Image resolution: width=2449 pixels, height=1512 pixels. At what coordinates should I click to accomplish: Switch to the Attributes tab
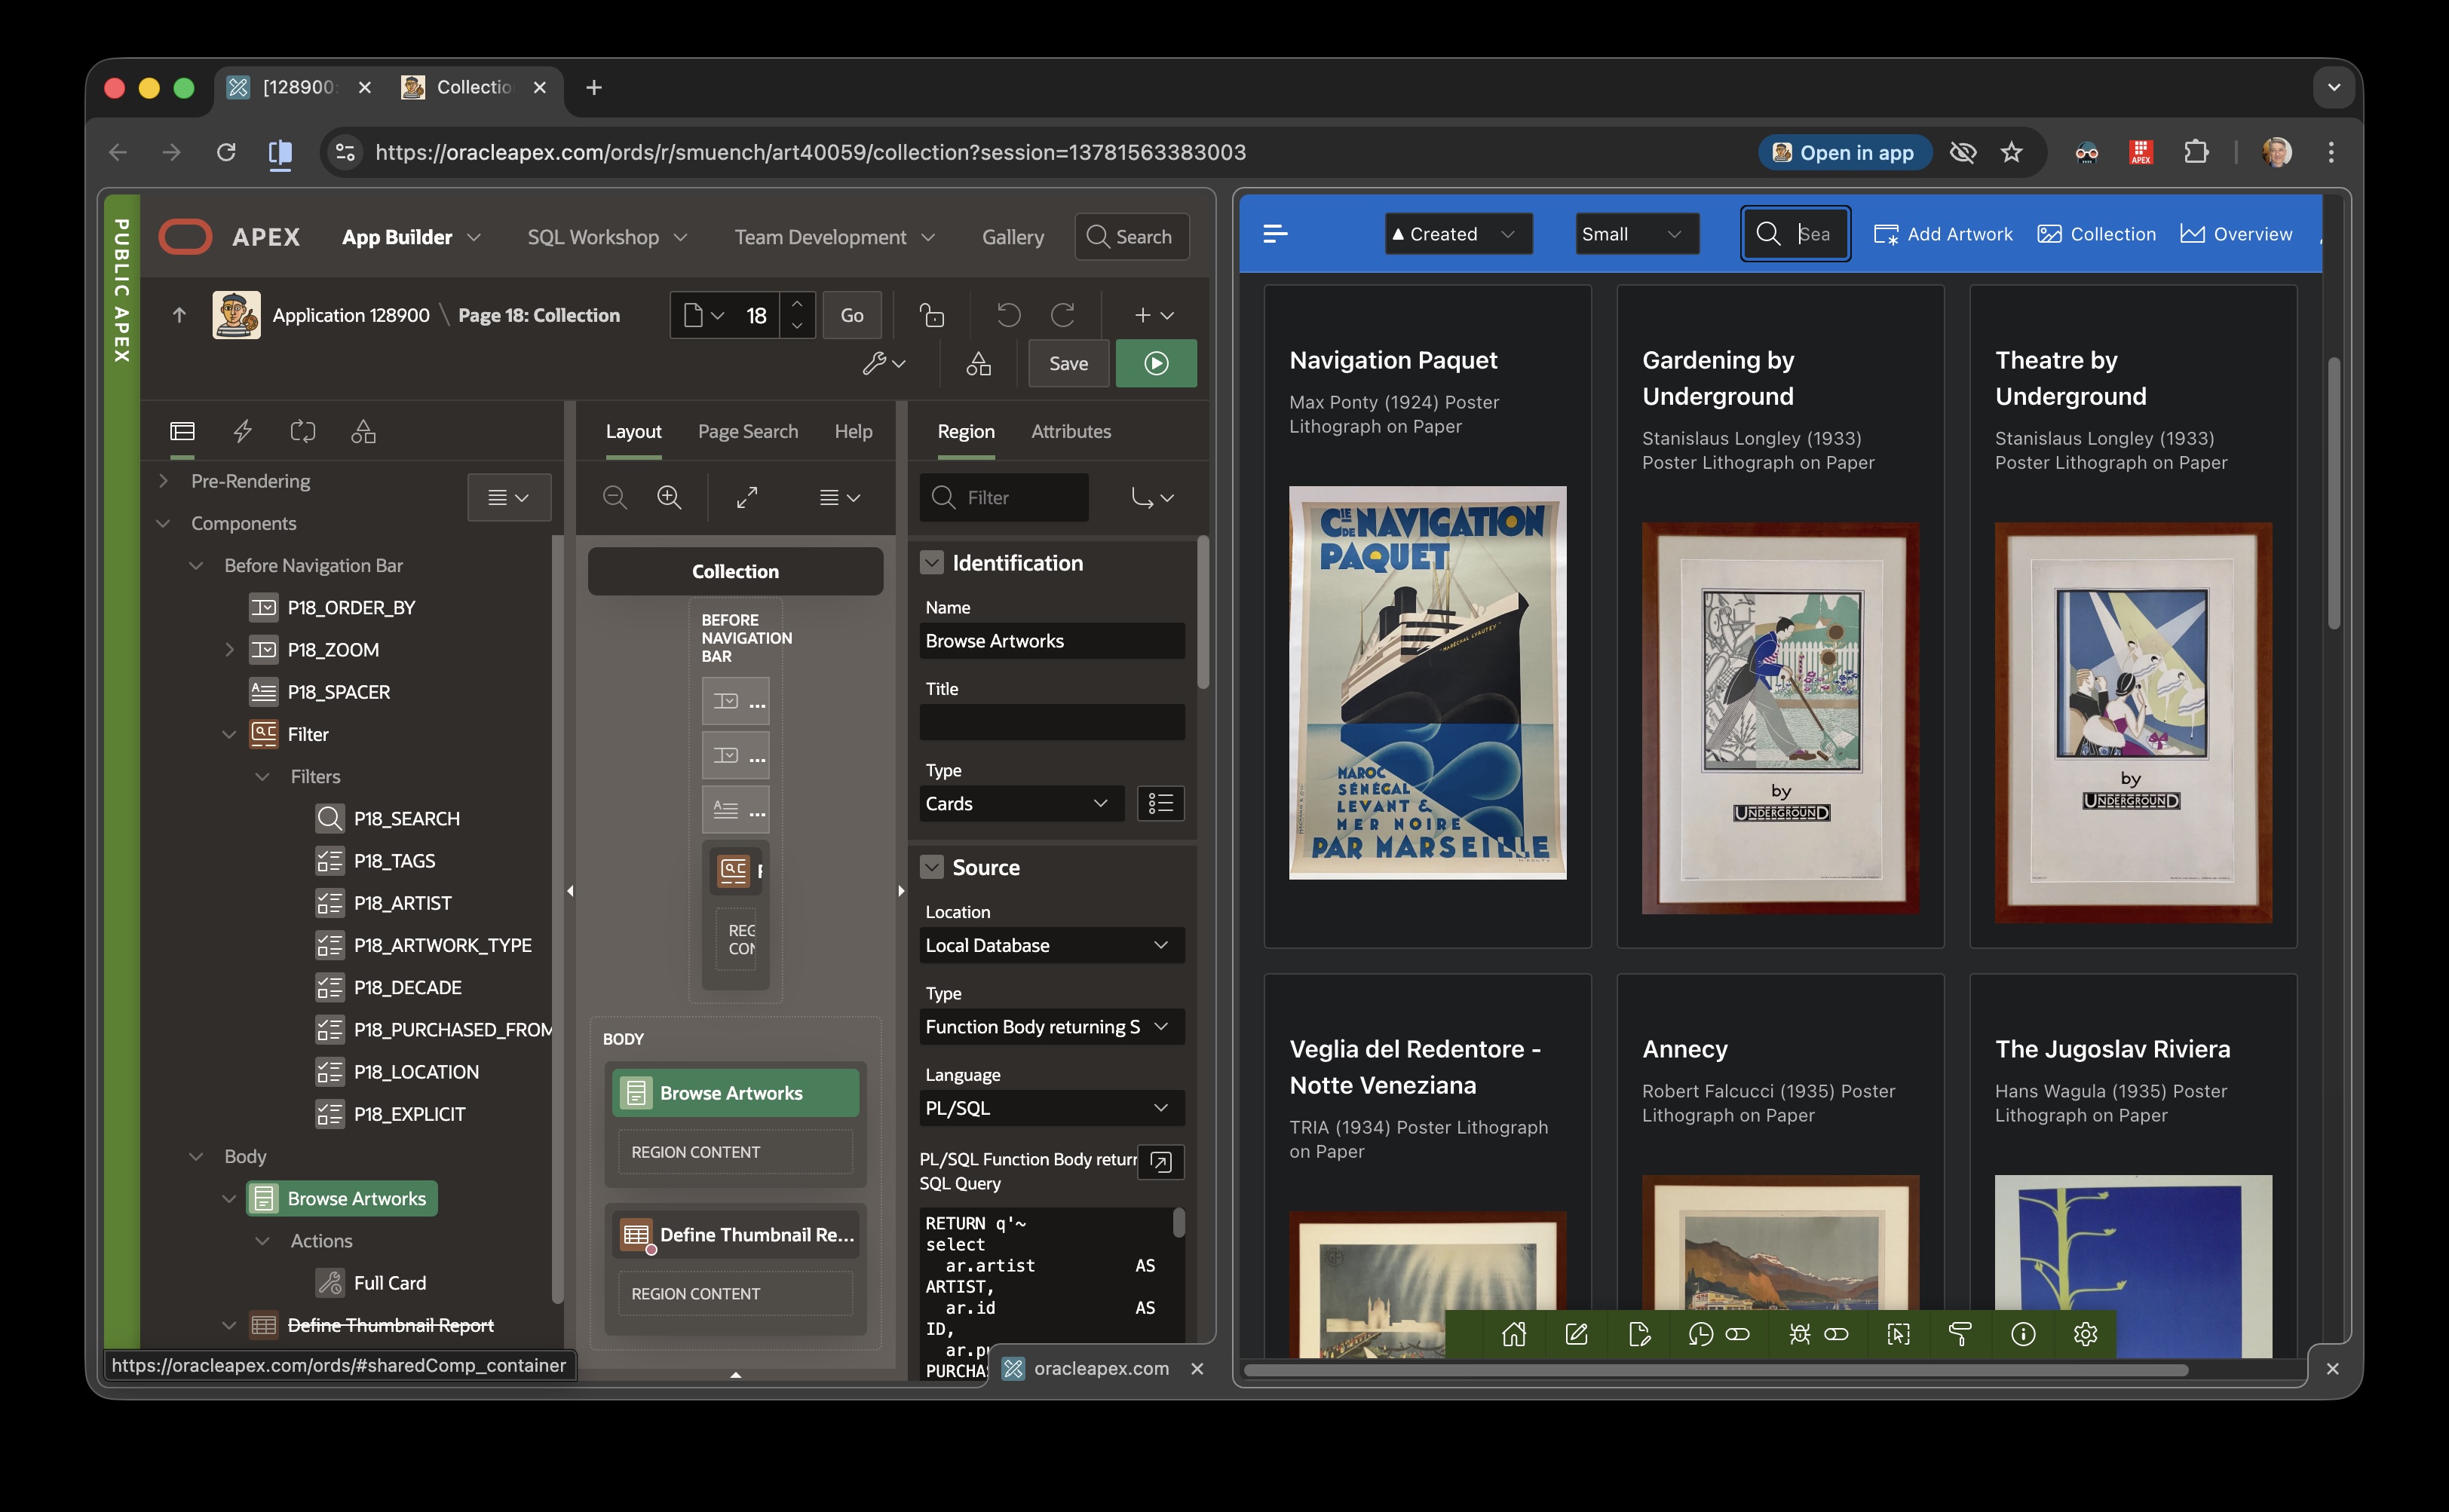(1071, 431)
